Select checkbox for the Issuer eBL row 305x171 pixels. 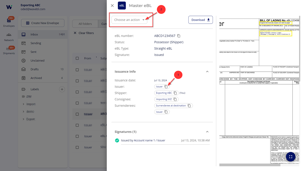pos(77,136)
